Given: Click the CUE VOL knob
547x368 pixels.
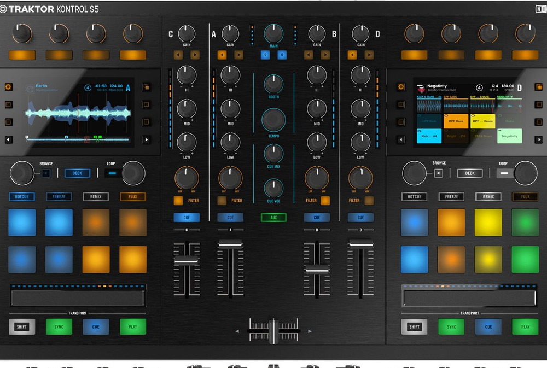Looking at the screenshot, I should tap(273, 188).
